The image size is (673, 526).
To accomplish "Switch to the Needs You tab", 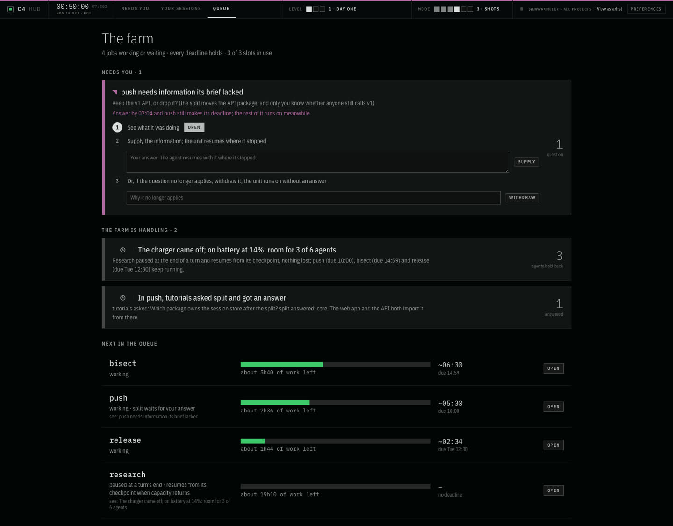I will tap(135, 9).
